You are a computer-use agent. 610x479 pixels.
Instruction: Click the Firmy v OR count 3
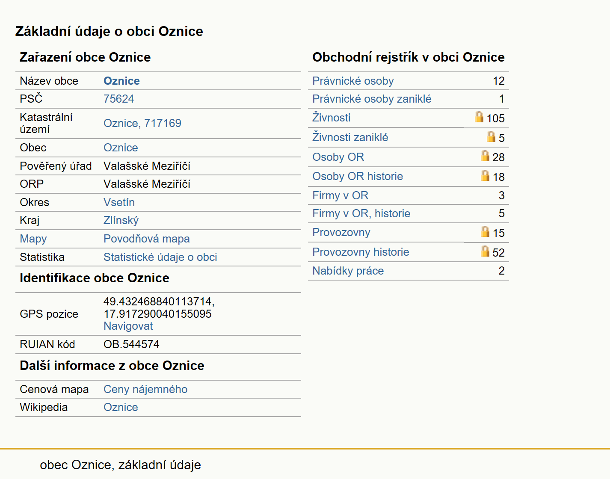[x=502, y=195]
